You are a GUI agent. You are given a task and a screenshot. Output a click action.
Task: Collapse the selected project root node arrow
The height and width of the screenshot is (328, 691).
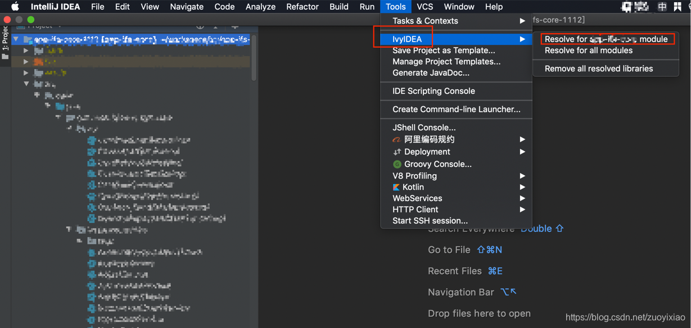point(16,40)
